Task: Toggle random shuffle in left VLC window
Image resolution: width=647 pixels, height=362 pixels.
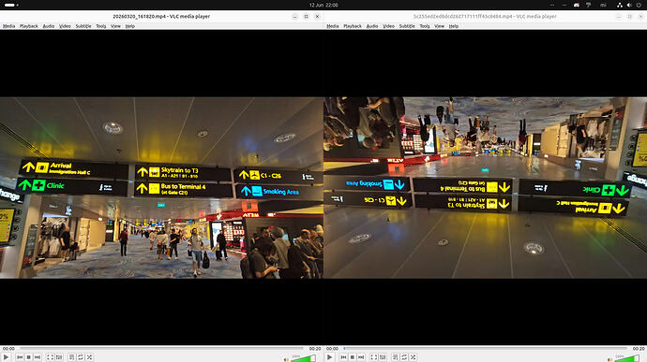Action: point(89,357)
